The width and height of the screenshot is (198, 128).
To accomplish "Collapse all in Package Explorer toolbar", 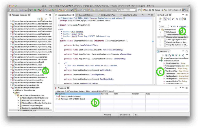I will click(38, 18).
